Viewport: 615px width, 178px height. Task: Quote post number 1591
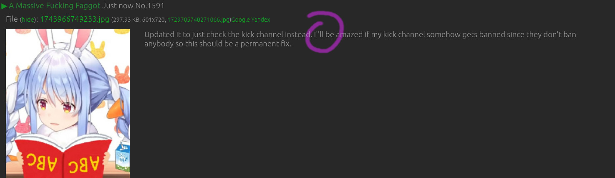[156, 6]
